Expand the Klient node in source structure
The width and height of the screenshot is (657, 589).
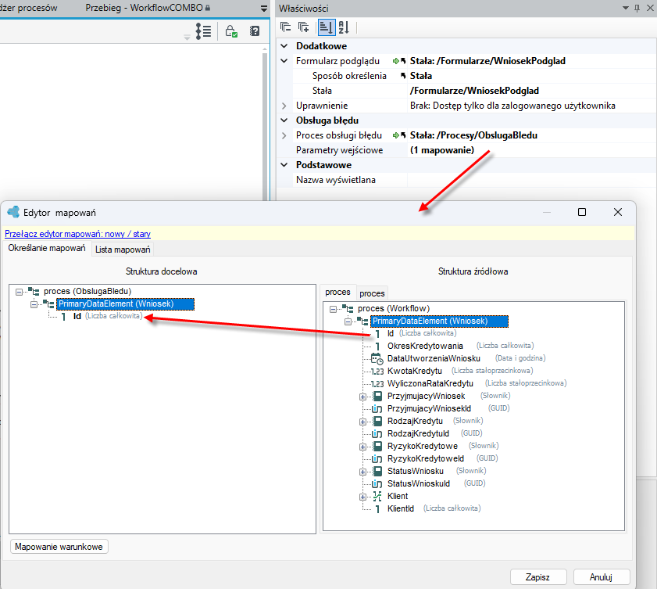(362, 497)
